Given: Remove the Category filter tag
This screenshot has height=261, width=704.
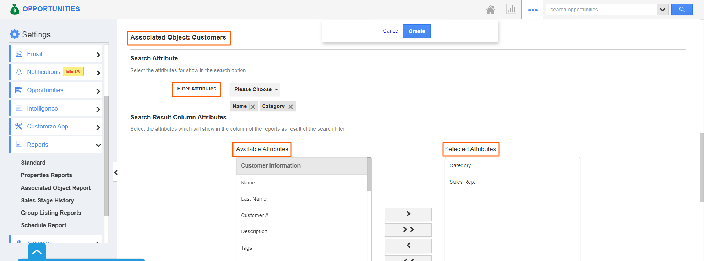Looking at the screenshot, I should tap(291, 107).
